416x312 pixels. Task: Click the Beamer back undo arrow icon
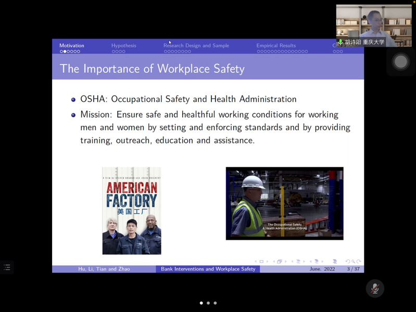(x=348, y=262)
